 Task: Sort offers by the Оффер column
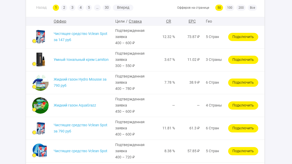click(x=60, y=21)
